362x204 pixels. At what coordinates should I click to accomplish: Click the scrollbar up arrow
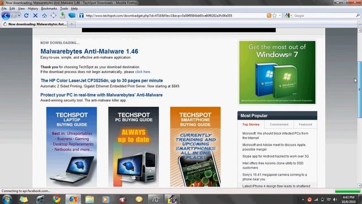[360, 30]
